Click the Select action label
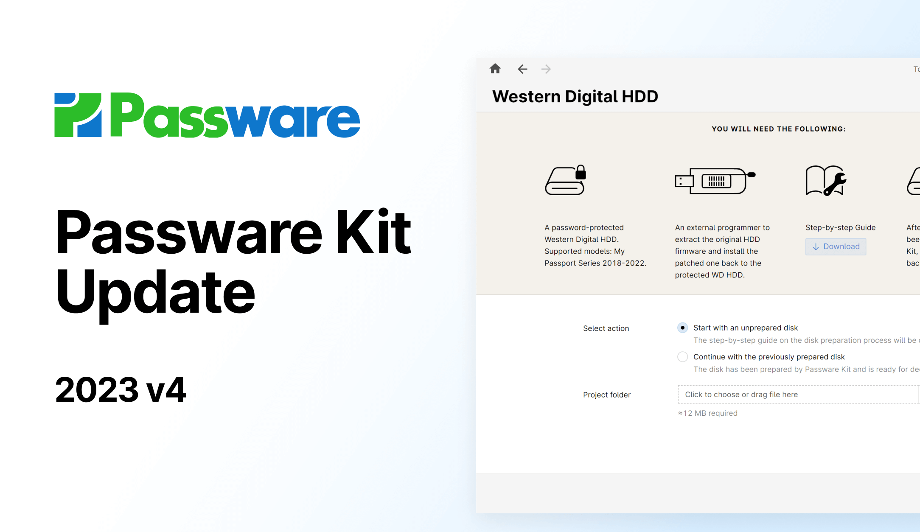 coord(606,328)
